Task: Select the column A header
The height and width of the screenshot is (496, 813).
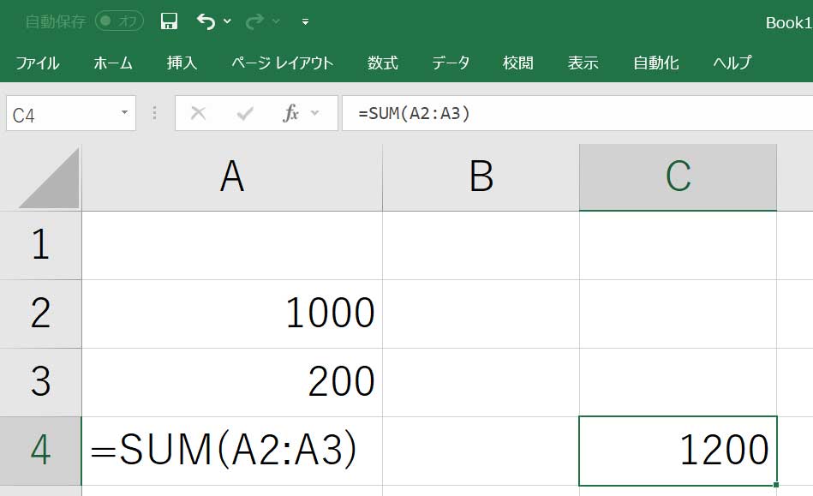Action: [x=232, y=177]
